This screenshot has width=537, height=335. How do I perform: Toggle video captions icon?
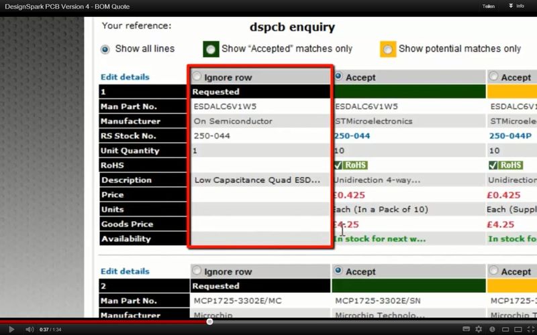click(466, 329)
